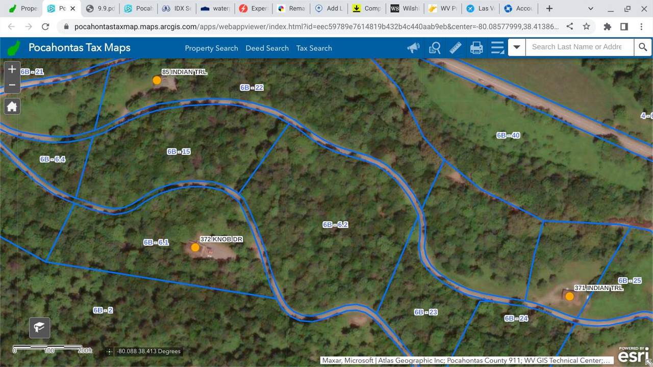Switch to the Experian tab
Viewport: 653px width, 367px height.
click(253, 9)
